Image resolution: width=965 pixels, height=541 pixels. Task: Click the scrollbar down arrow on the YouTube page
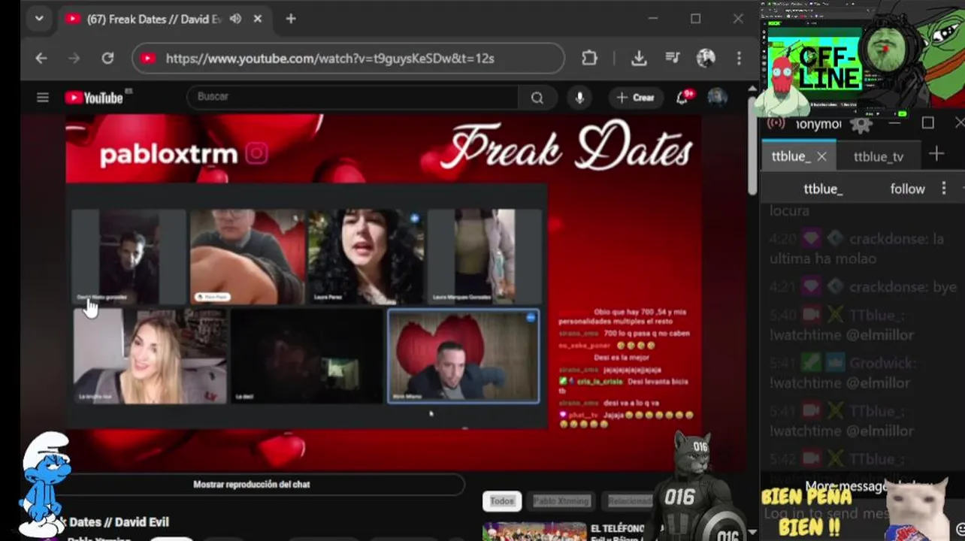click(752, 533)
